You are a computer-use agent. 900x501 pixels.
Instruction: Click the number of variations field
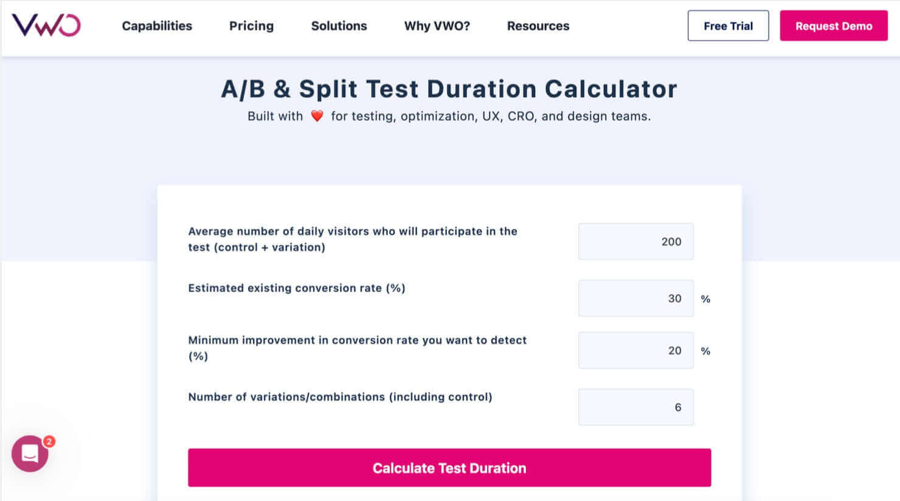pyautogui.click(x=635, y=407)
